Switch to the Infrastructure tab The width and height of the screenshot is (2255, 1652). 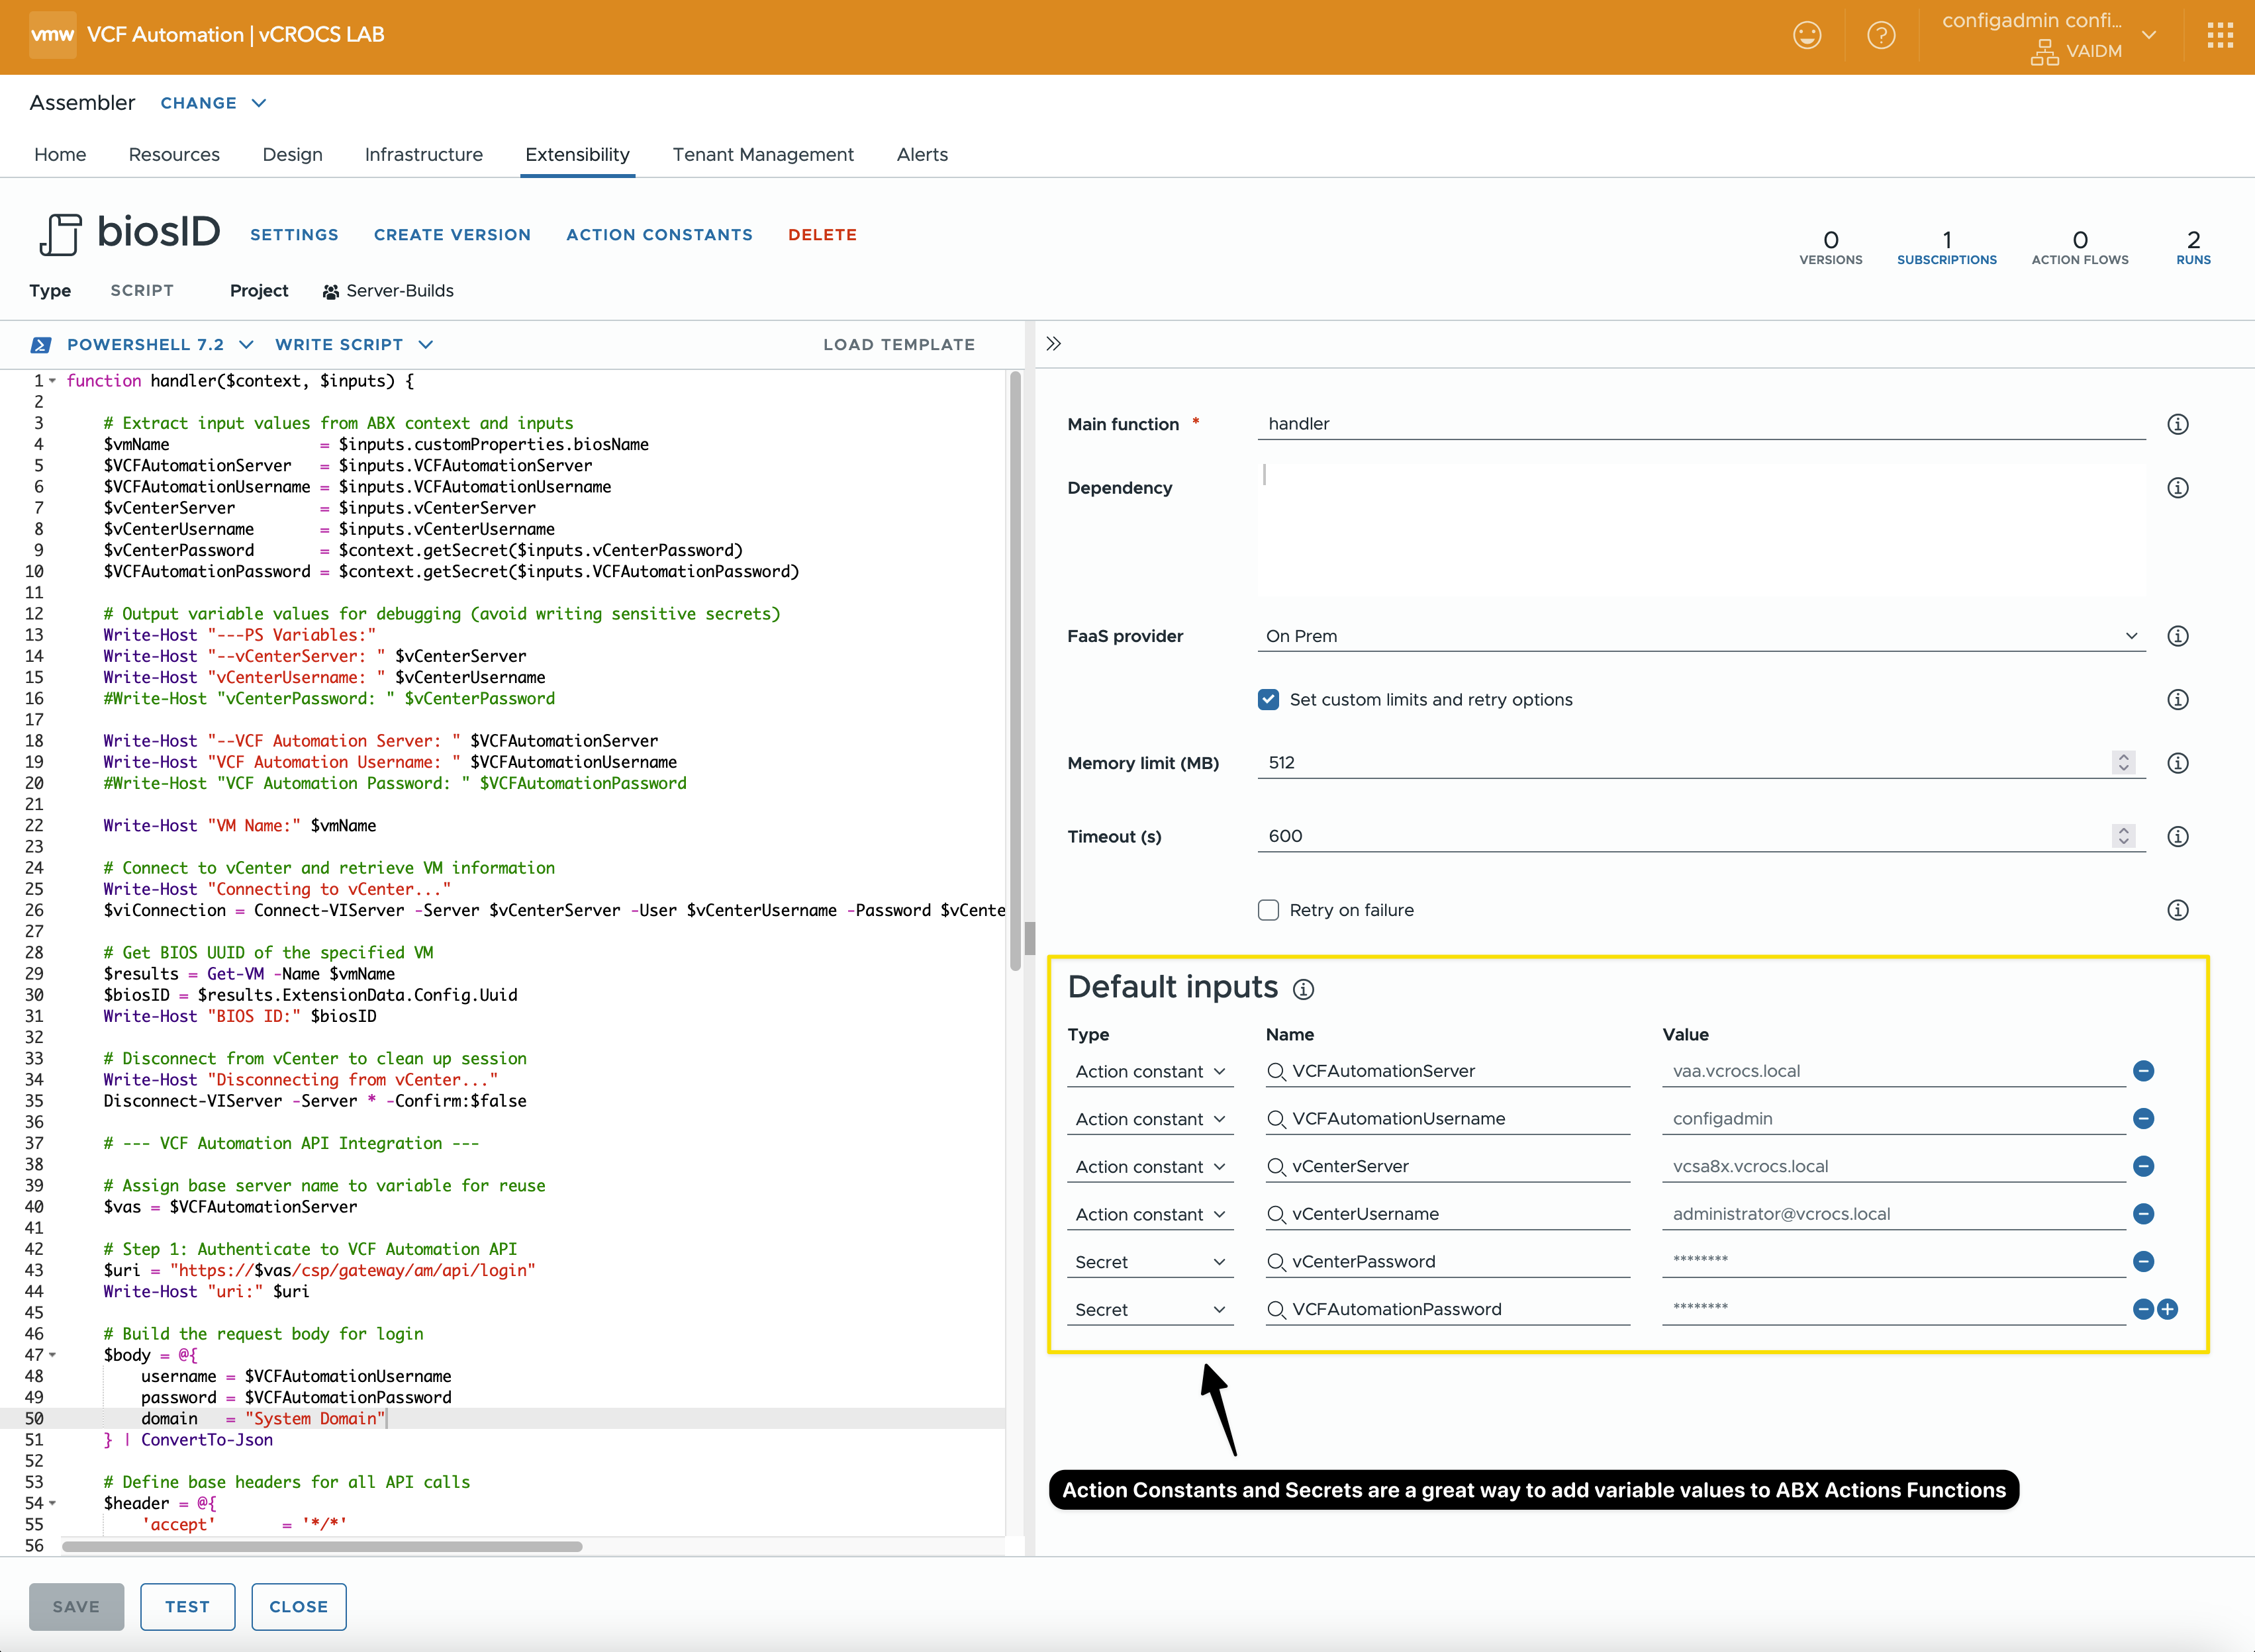coord(423,154)
